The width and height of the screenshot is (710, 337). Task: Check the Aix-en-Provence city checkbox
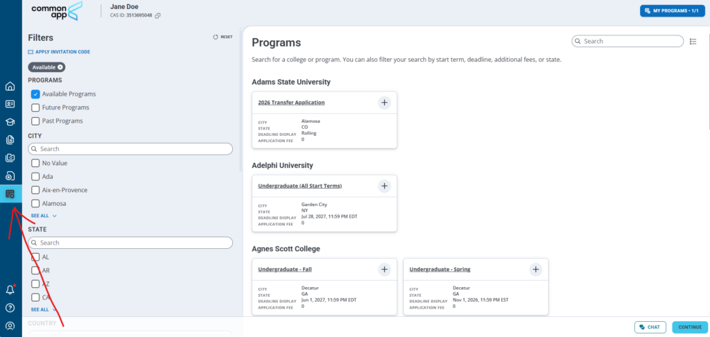35,190
